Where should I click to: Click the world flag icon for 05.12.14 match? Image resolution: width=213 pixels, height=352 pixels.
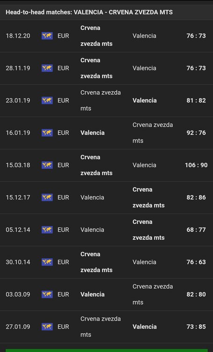point(47,230)
